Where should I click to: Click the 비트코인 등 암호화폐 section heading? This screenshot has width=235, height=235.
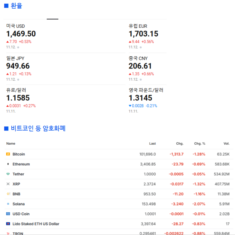pos(38,128)
